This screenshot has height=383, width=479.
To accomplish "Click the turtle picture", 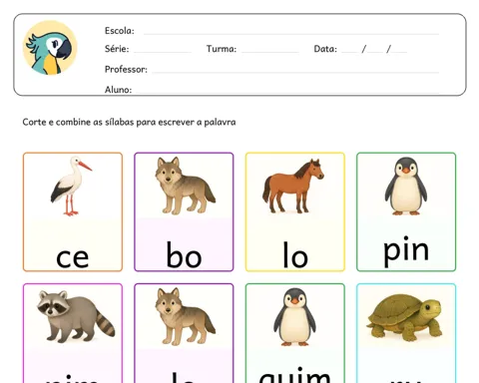I will pos(404,317).
